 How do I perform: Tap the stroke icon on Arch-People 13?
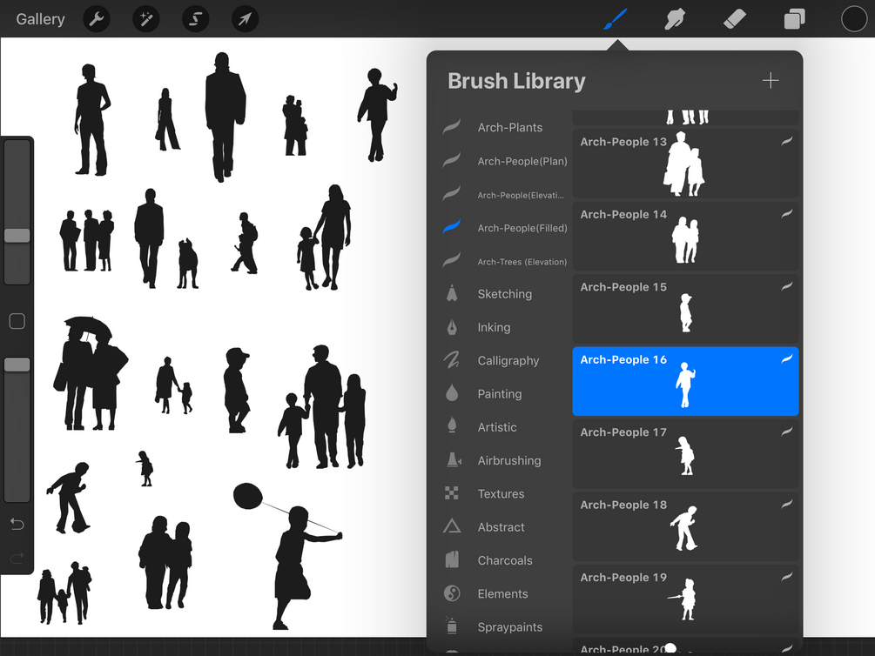click(787, 141)
